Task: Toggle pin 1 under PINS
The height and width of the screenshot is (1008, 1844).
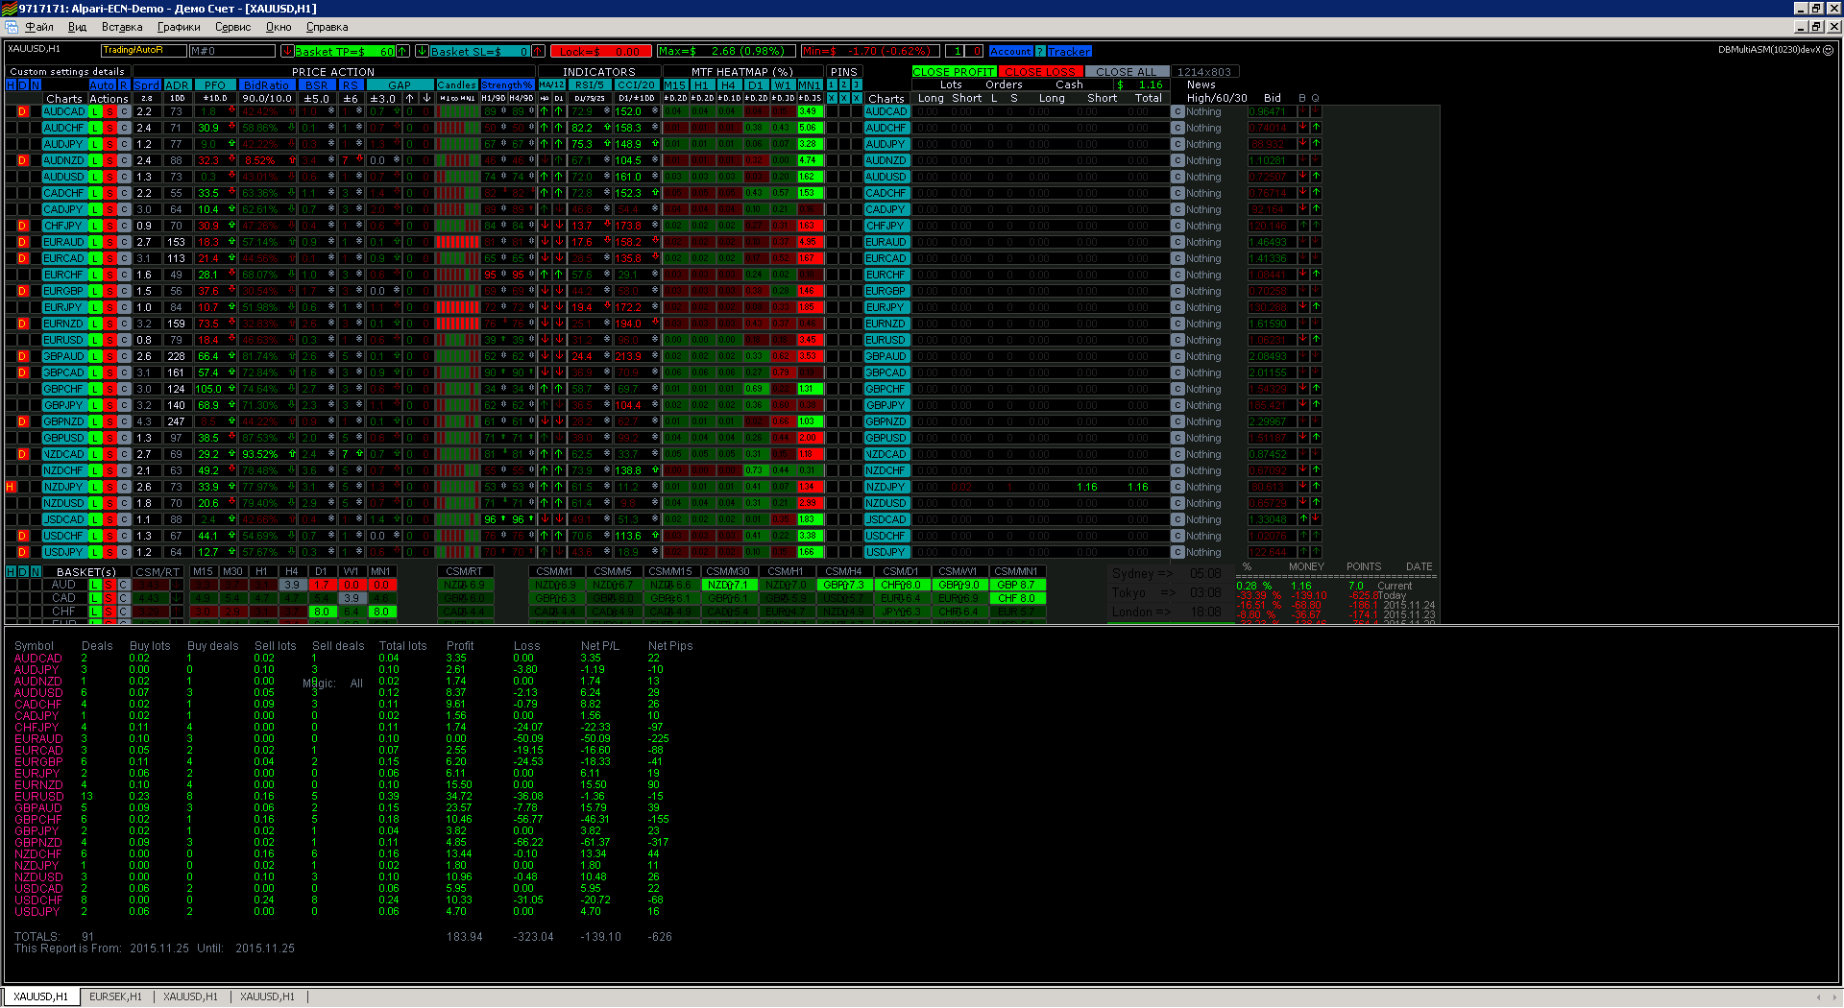Action: tap(832, 85)
